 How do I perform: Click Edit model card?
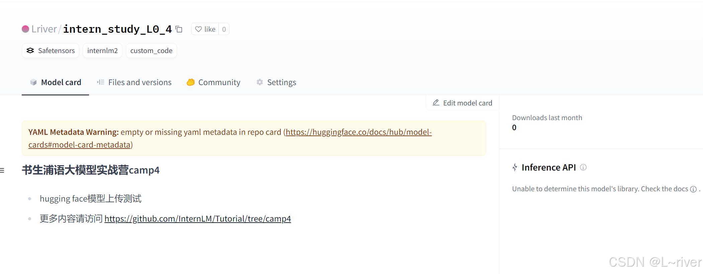[x=462, y=103]
